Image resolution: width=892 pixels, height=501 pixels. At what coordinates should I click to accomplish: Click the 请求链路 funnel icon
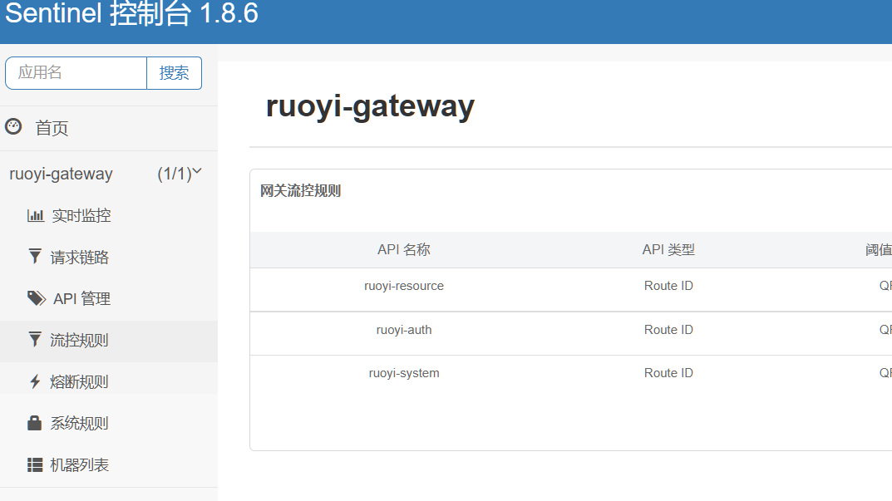click(x=37, y=257)
